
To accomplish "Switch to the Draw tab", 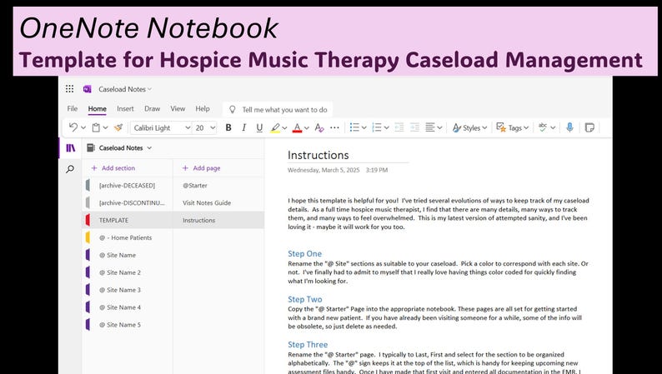I will [152, 109].
